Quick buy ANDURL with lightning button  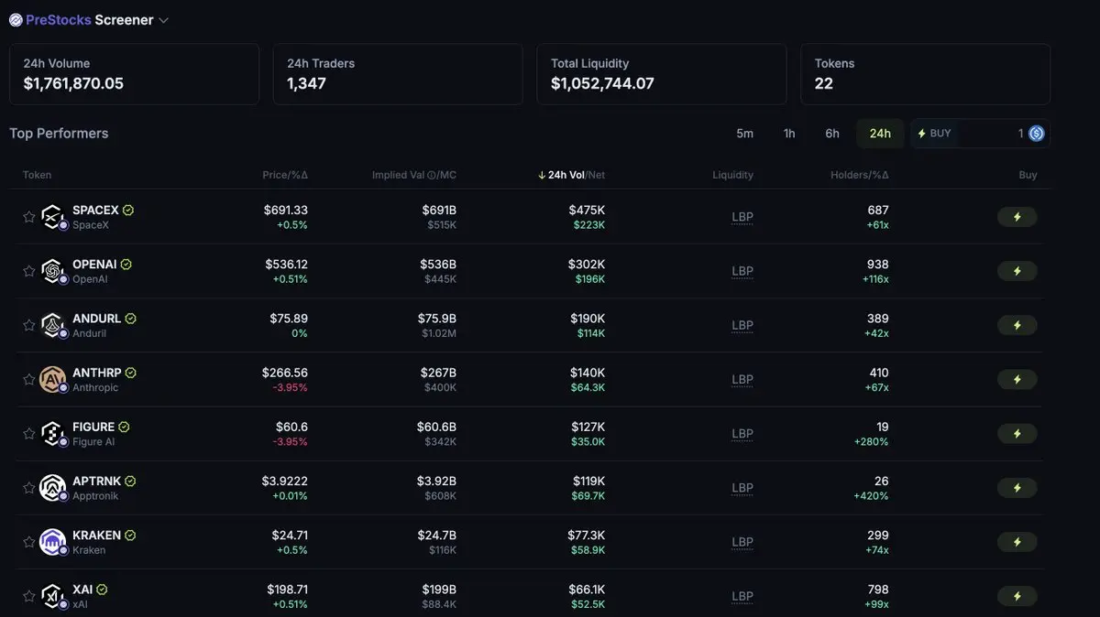pyautogui.click(x=1017, y=325)
